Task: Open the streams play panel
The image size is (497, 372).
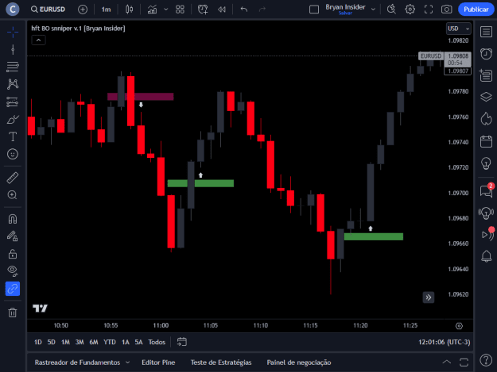Action: (487, 234)
